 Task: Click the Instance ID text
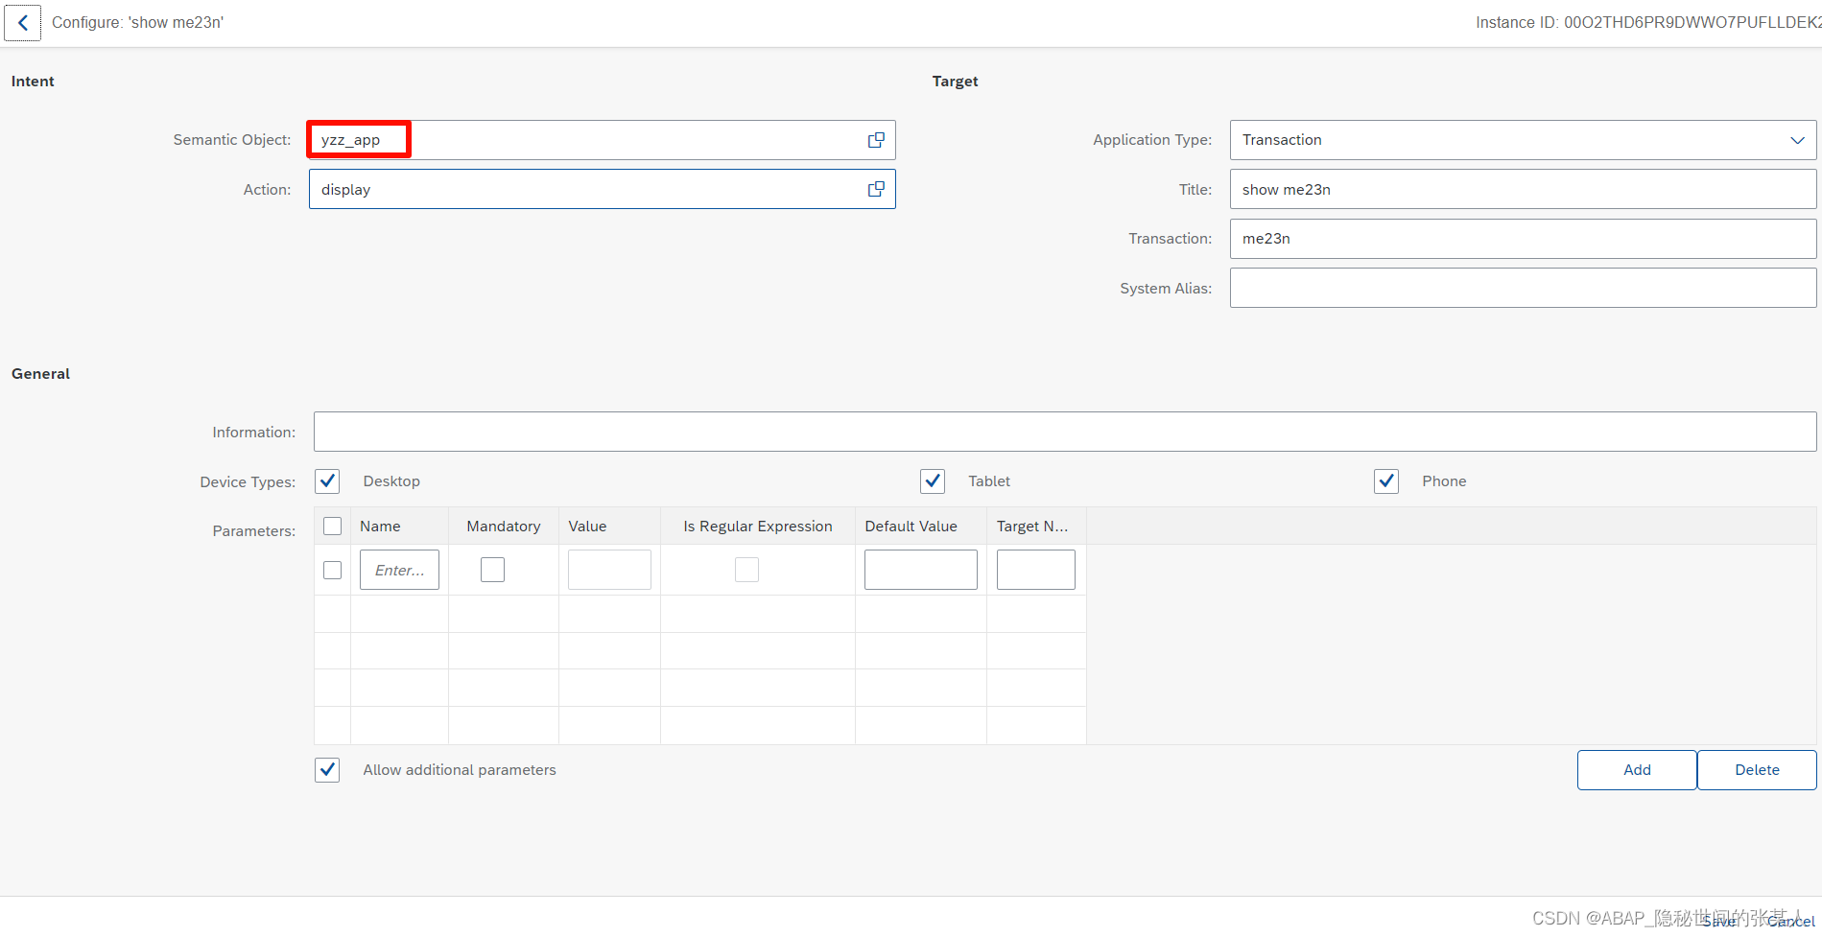(1648, 22)
